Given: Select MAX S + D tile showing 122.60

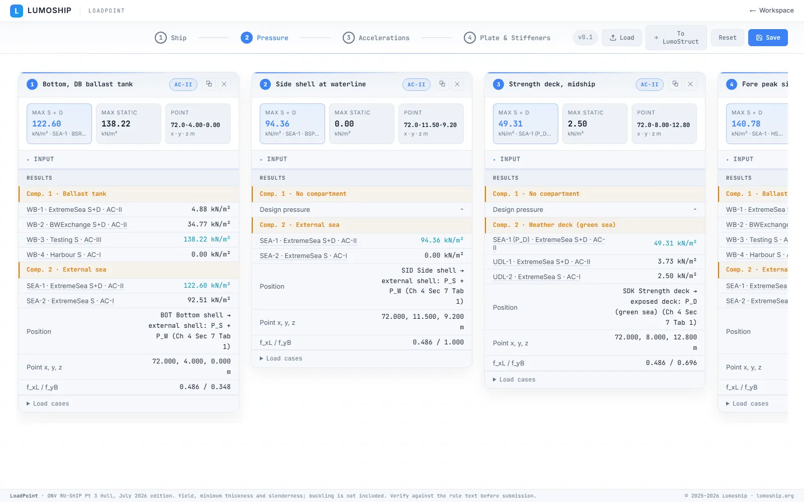Looking at the screenshot, I should pyautogui.click(x=59, y=123).
